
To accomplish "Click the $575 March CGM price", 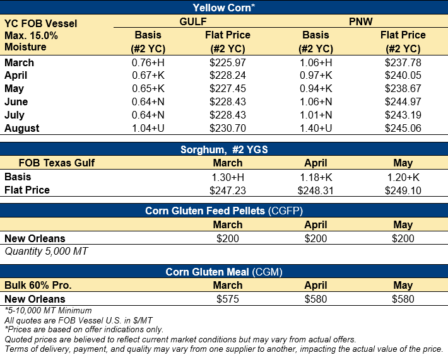I will pyautogui.click(x=228, y=299).
